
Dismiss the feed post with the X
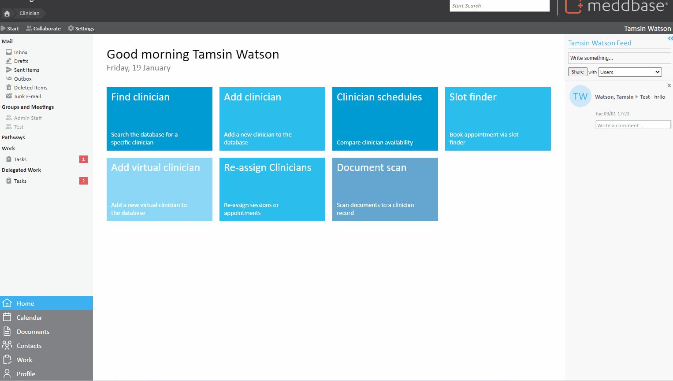click(669, 85)
